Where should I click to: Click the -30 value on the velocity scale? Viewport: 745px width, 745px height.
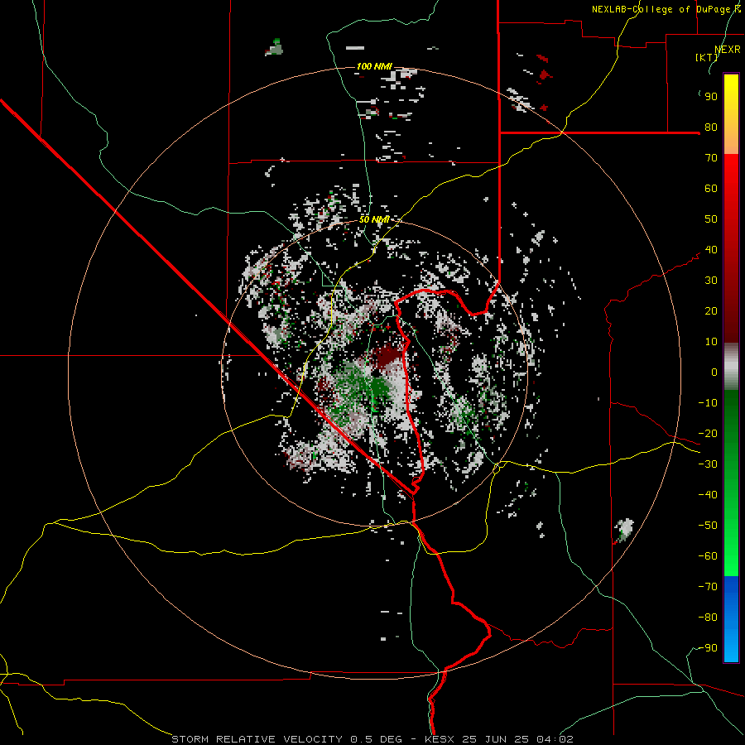[x=708, y=464]
